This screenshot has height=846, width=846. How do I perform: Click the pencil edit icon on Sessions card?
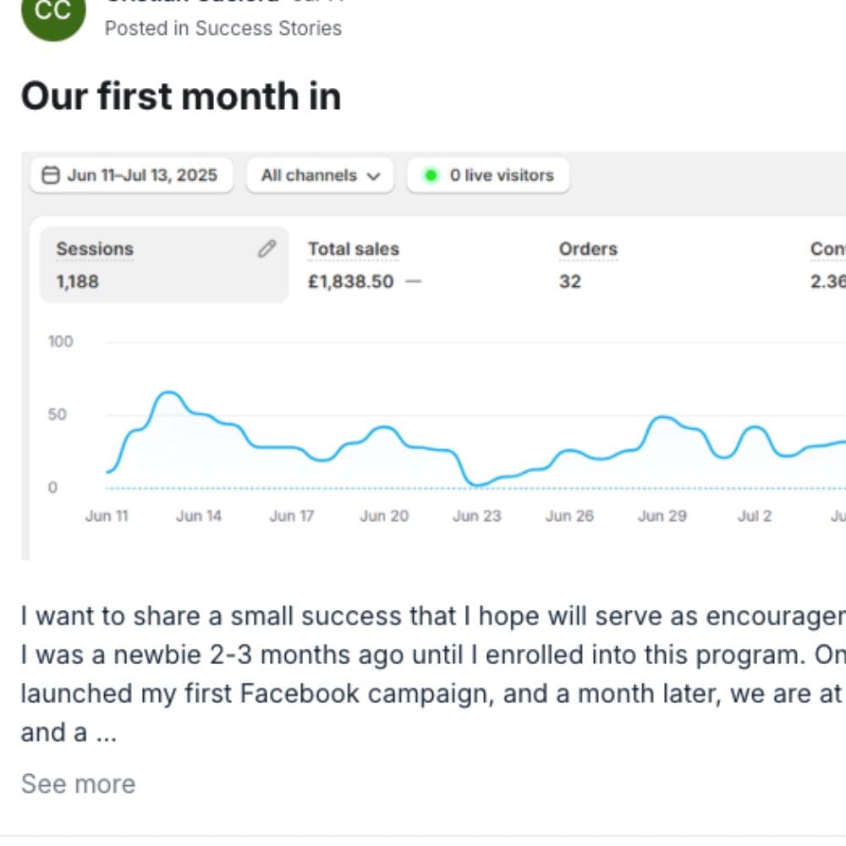tap(266, 249)
